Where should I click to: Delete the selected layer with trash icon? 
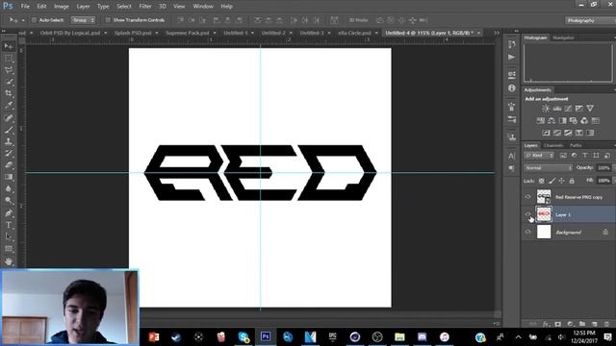tap(606, 324)
